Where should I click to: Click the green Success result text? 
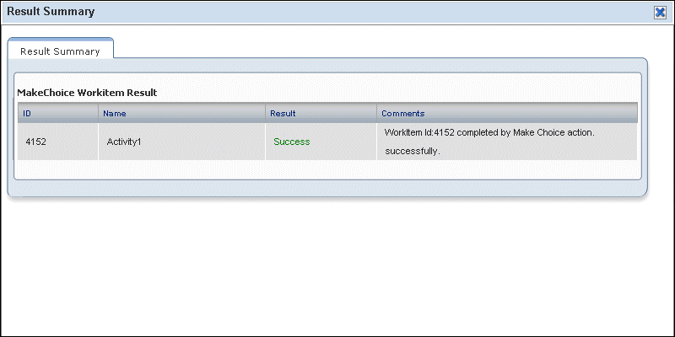coord(292,142)
